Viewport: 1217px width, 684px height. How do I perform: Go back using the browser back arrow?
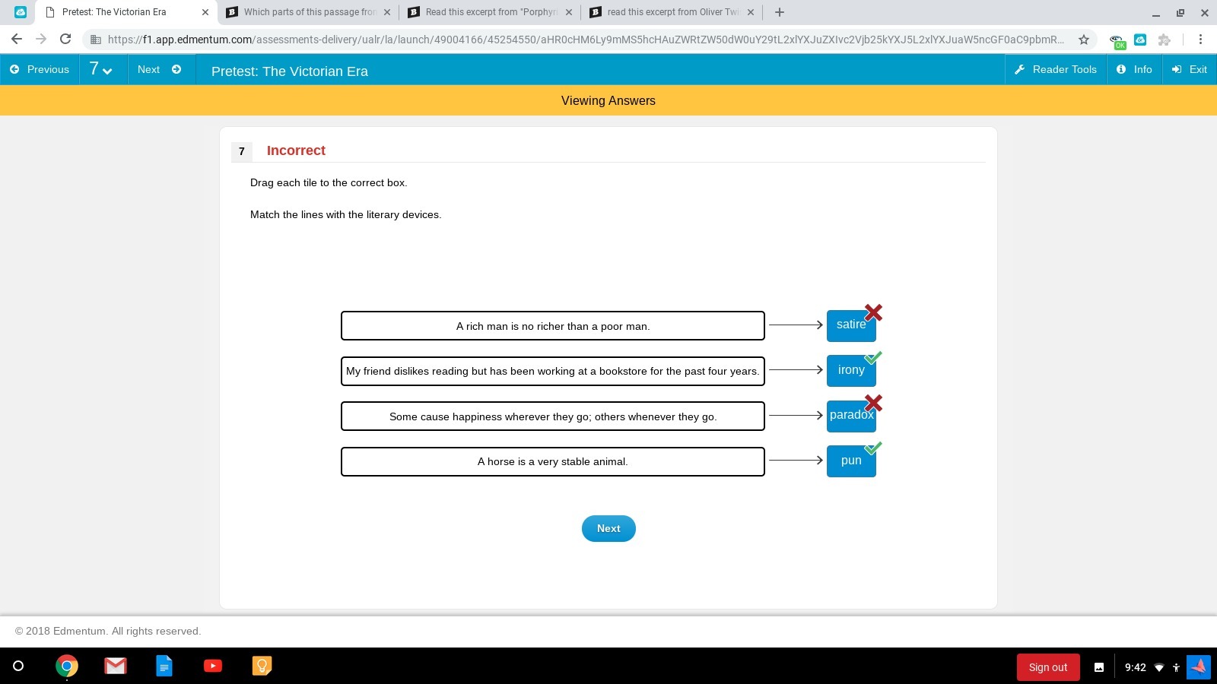click(17, 39)
